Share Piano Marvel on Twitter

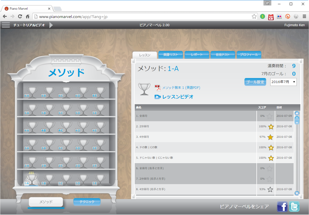point(294,207)
